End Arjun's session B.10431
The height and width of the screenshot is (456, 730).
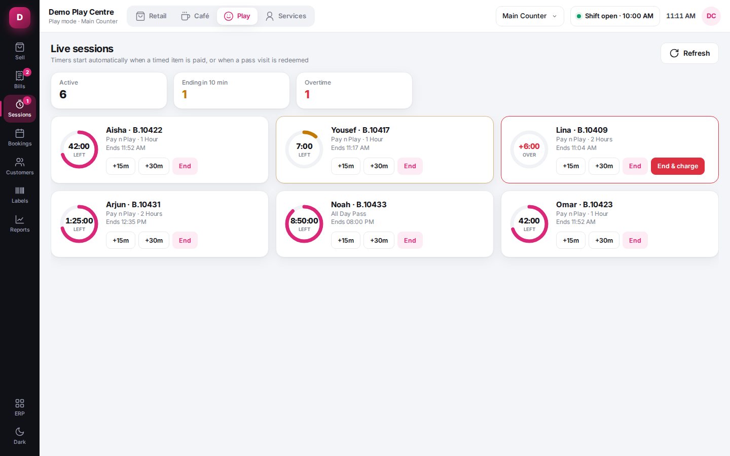[185, 241]
